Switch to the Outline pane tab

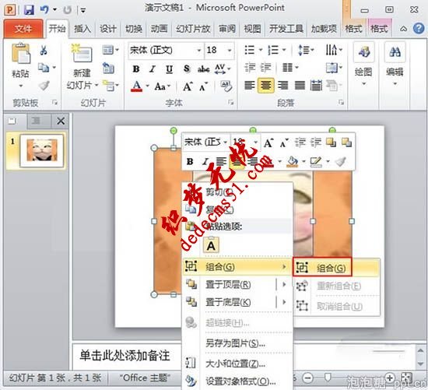tap(36, 121)
